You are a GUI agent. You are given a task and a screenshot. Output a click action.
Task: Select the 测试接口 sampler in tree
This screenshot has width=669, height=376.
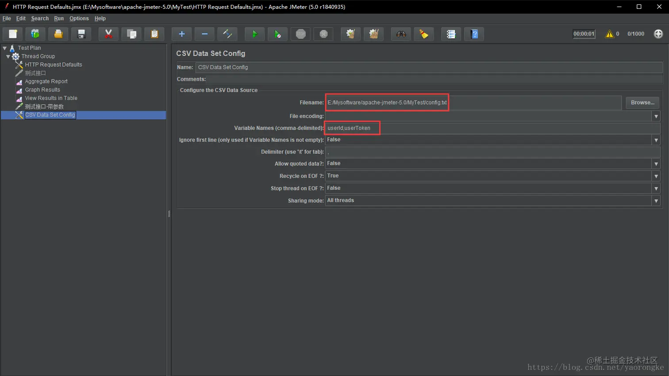point(35,73)
